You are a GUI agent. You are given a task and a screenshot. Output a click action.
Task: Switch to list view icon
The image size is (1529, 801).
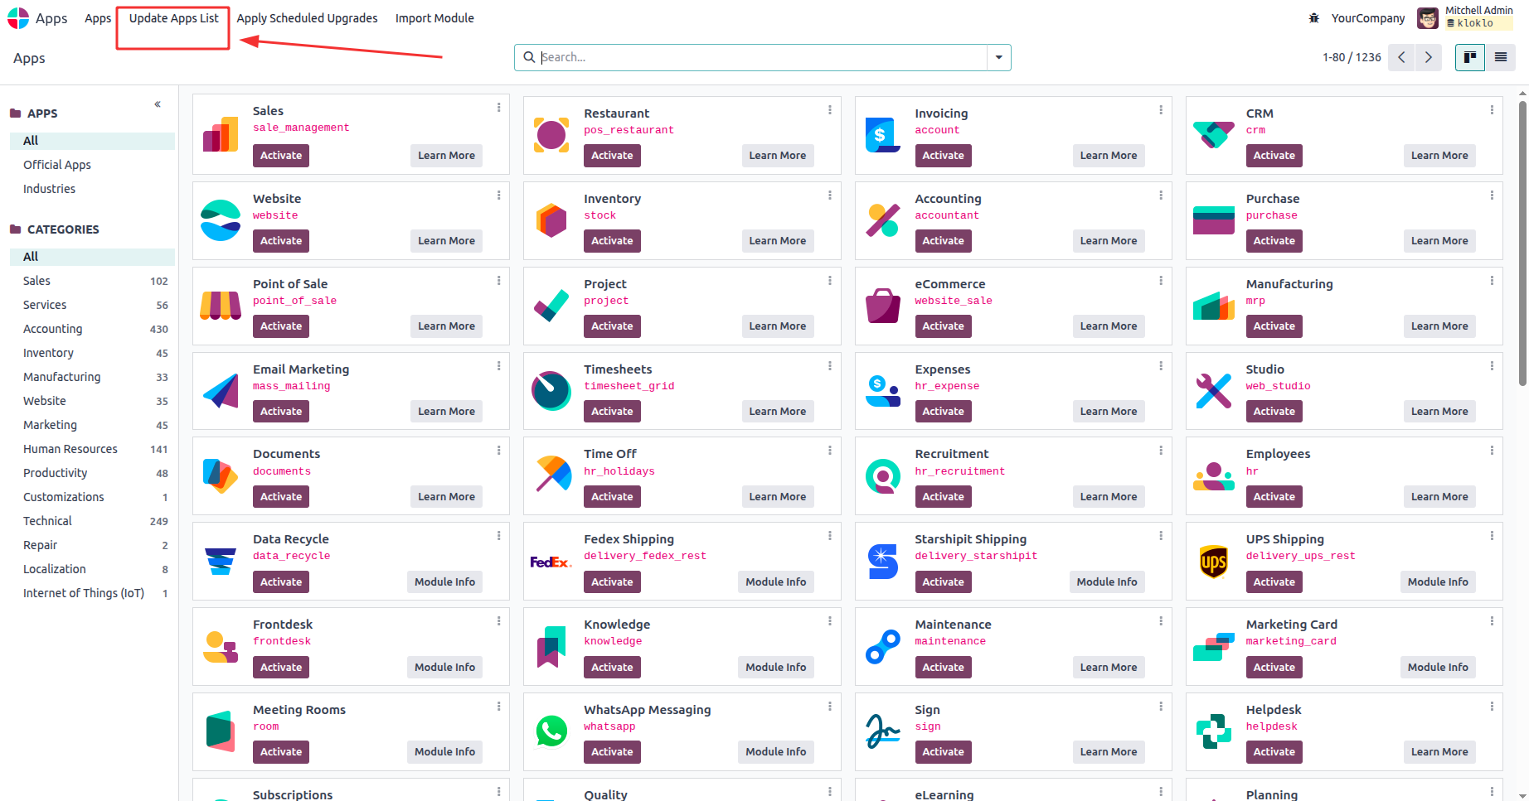pyautogui.click(x=1500, y=57)
